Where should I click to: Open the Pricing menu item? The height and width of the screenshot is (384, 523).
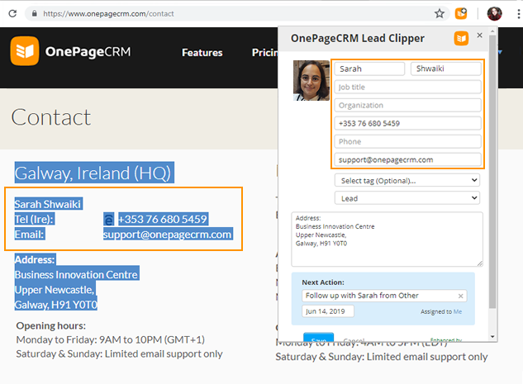pyautogui.click(x=265, y=53)
